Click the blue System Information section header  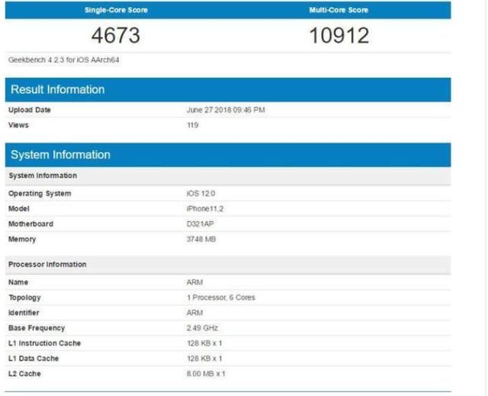60,155
